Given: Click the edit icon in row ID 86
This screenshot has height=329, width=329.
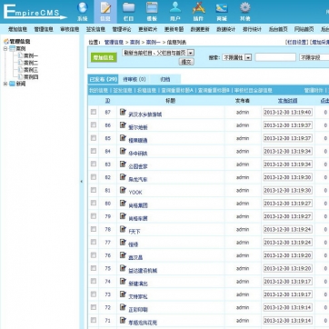Looking at the screenshot, I should point(123,125).
